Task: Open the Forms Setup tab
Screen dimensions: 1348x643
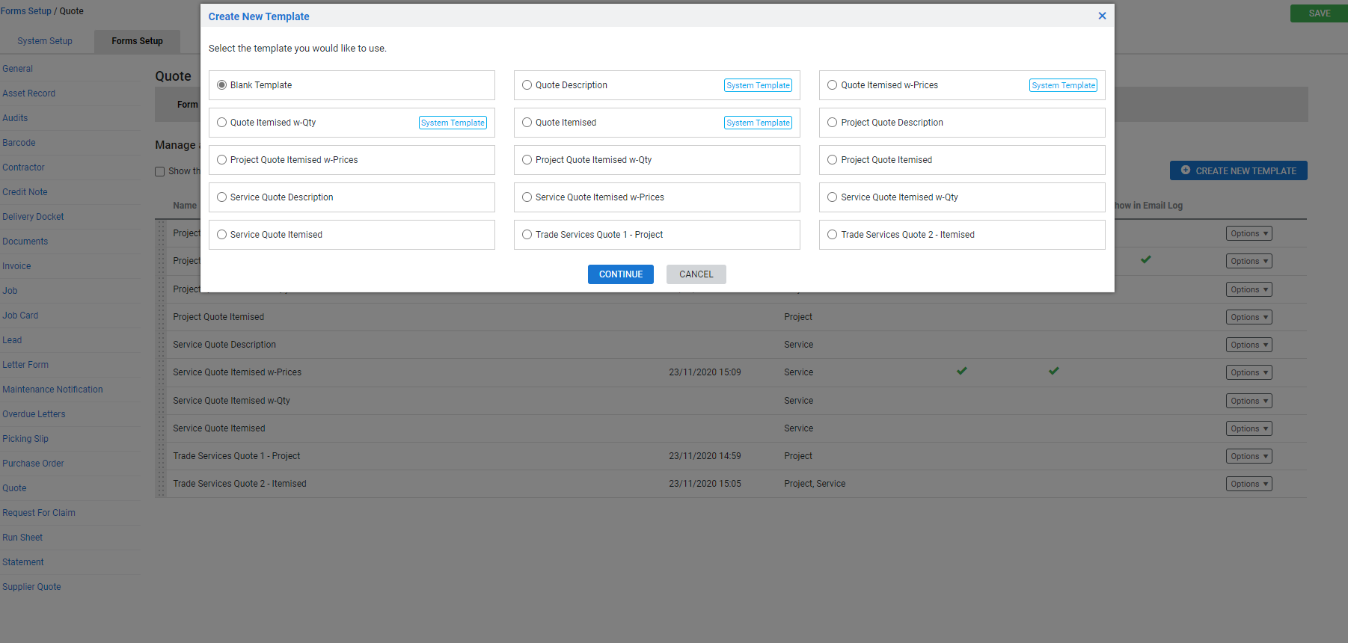Action: click(137, 41)
